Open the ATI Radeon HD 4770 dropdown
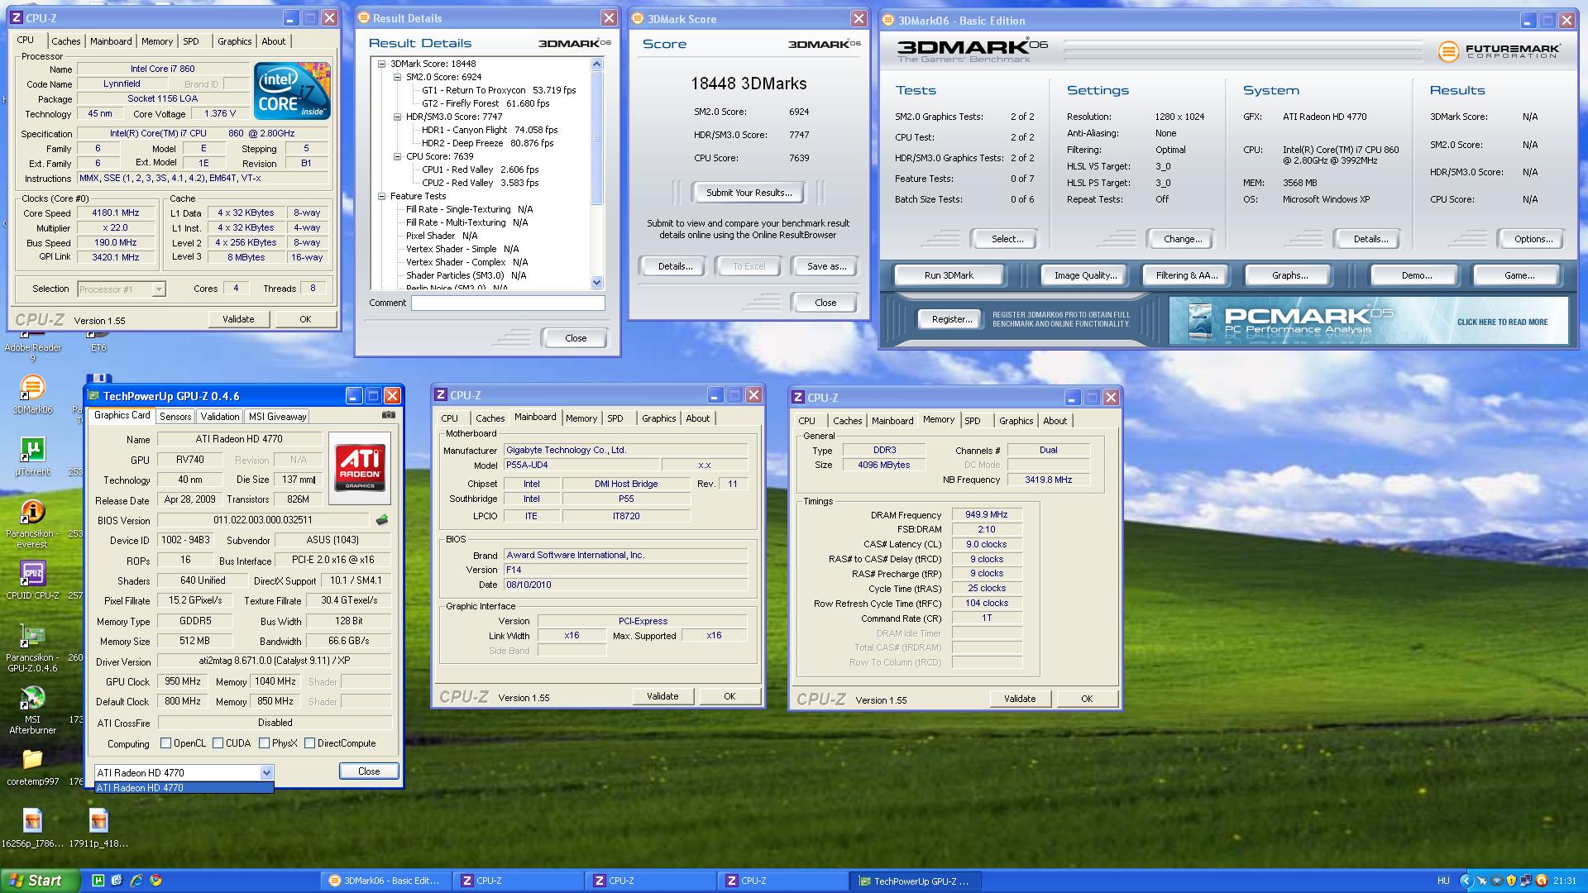 pos(266,772)
